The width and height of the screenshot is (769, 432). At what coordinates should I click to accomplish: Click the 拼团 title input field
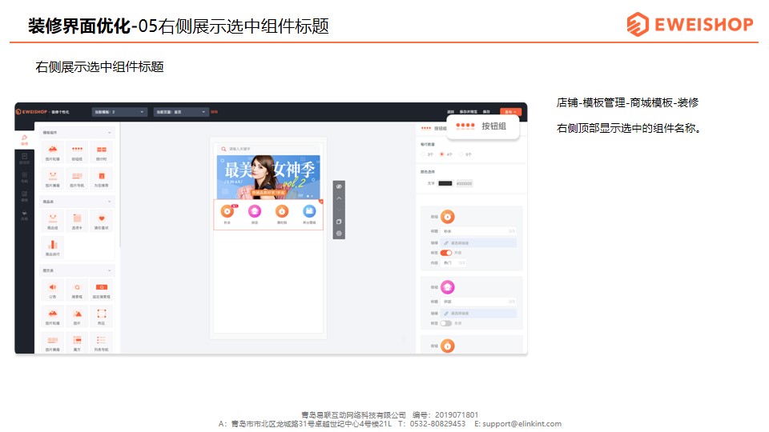478,302
